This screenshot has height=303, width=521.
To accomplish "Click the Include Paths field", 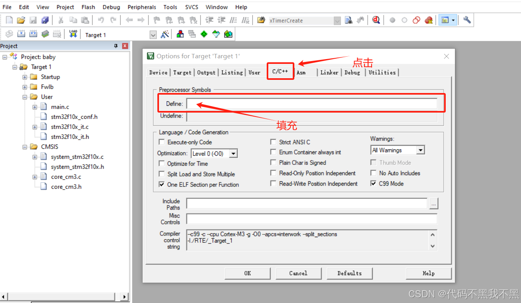I will [307, 204].
